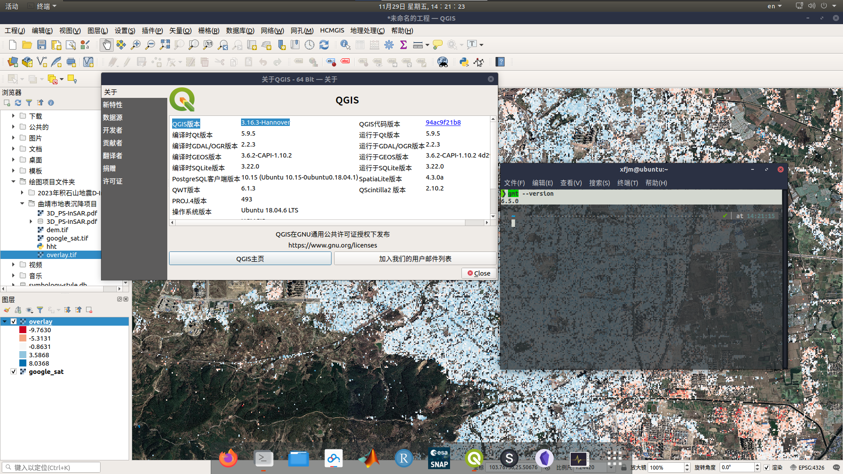This screenshot has width=843, height=474.
Task: Open statistical summary sigma icon
Action: coord(403,45)
